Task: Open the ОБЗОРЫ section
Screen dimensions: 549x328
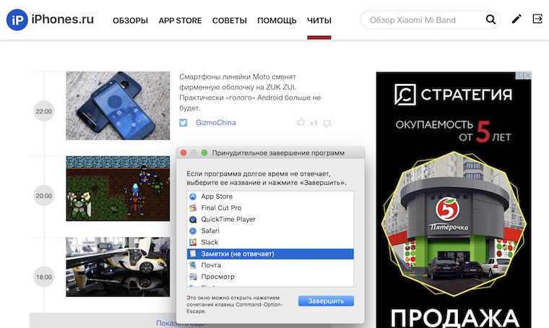Action: click(130, 21)
